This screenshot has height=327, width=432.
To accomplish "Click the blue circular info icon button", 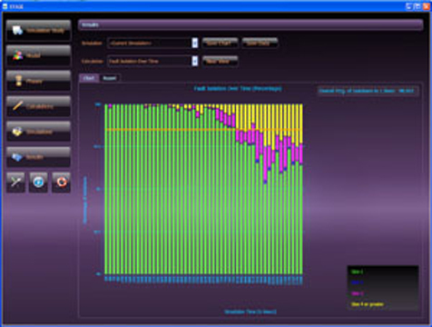I will coord(38,183).
